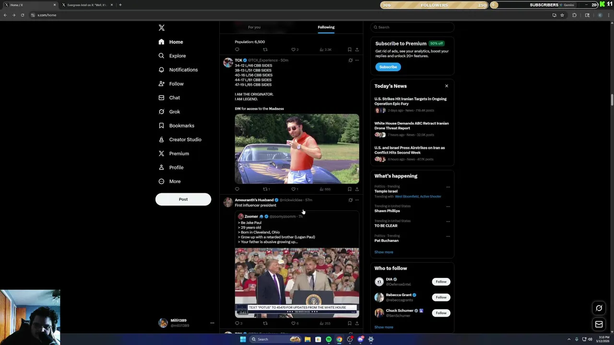Open the TCK car photo
This screenshot has width=614, height=345.
click(x=297, y=149)
